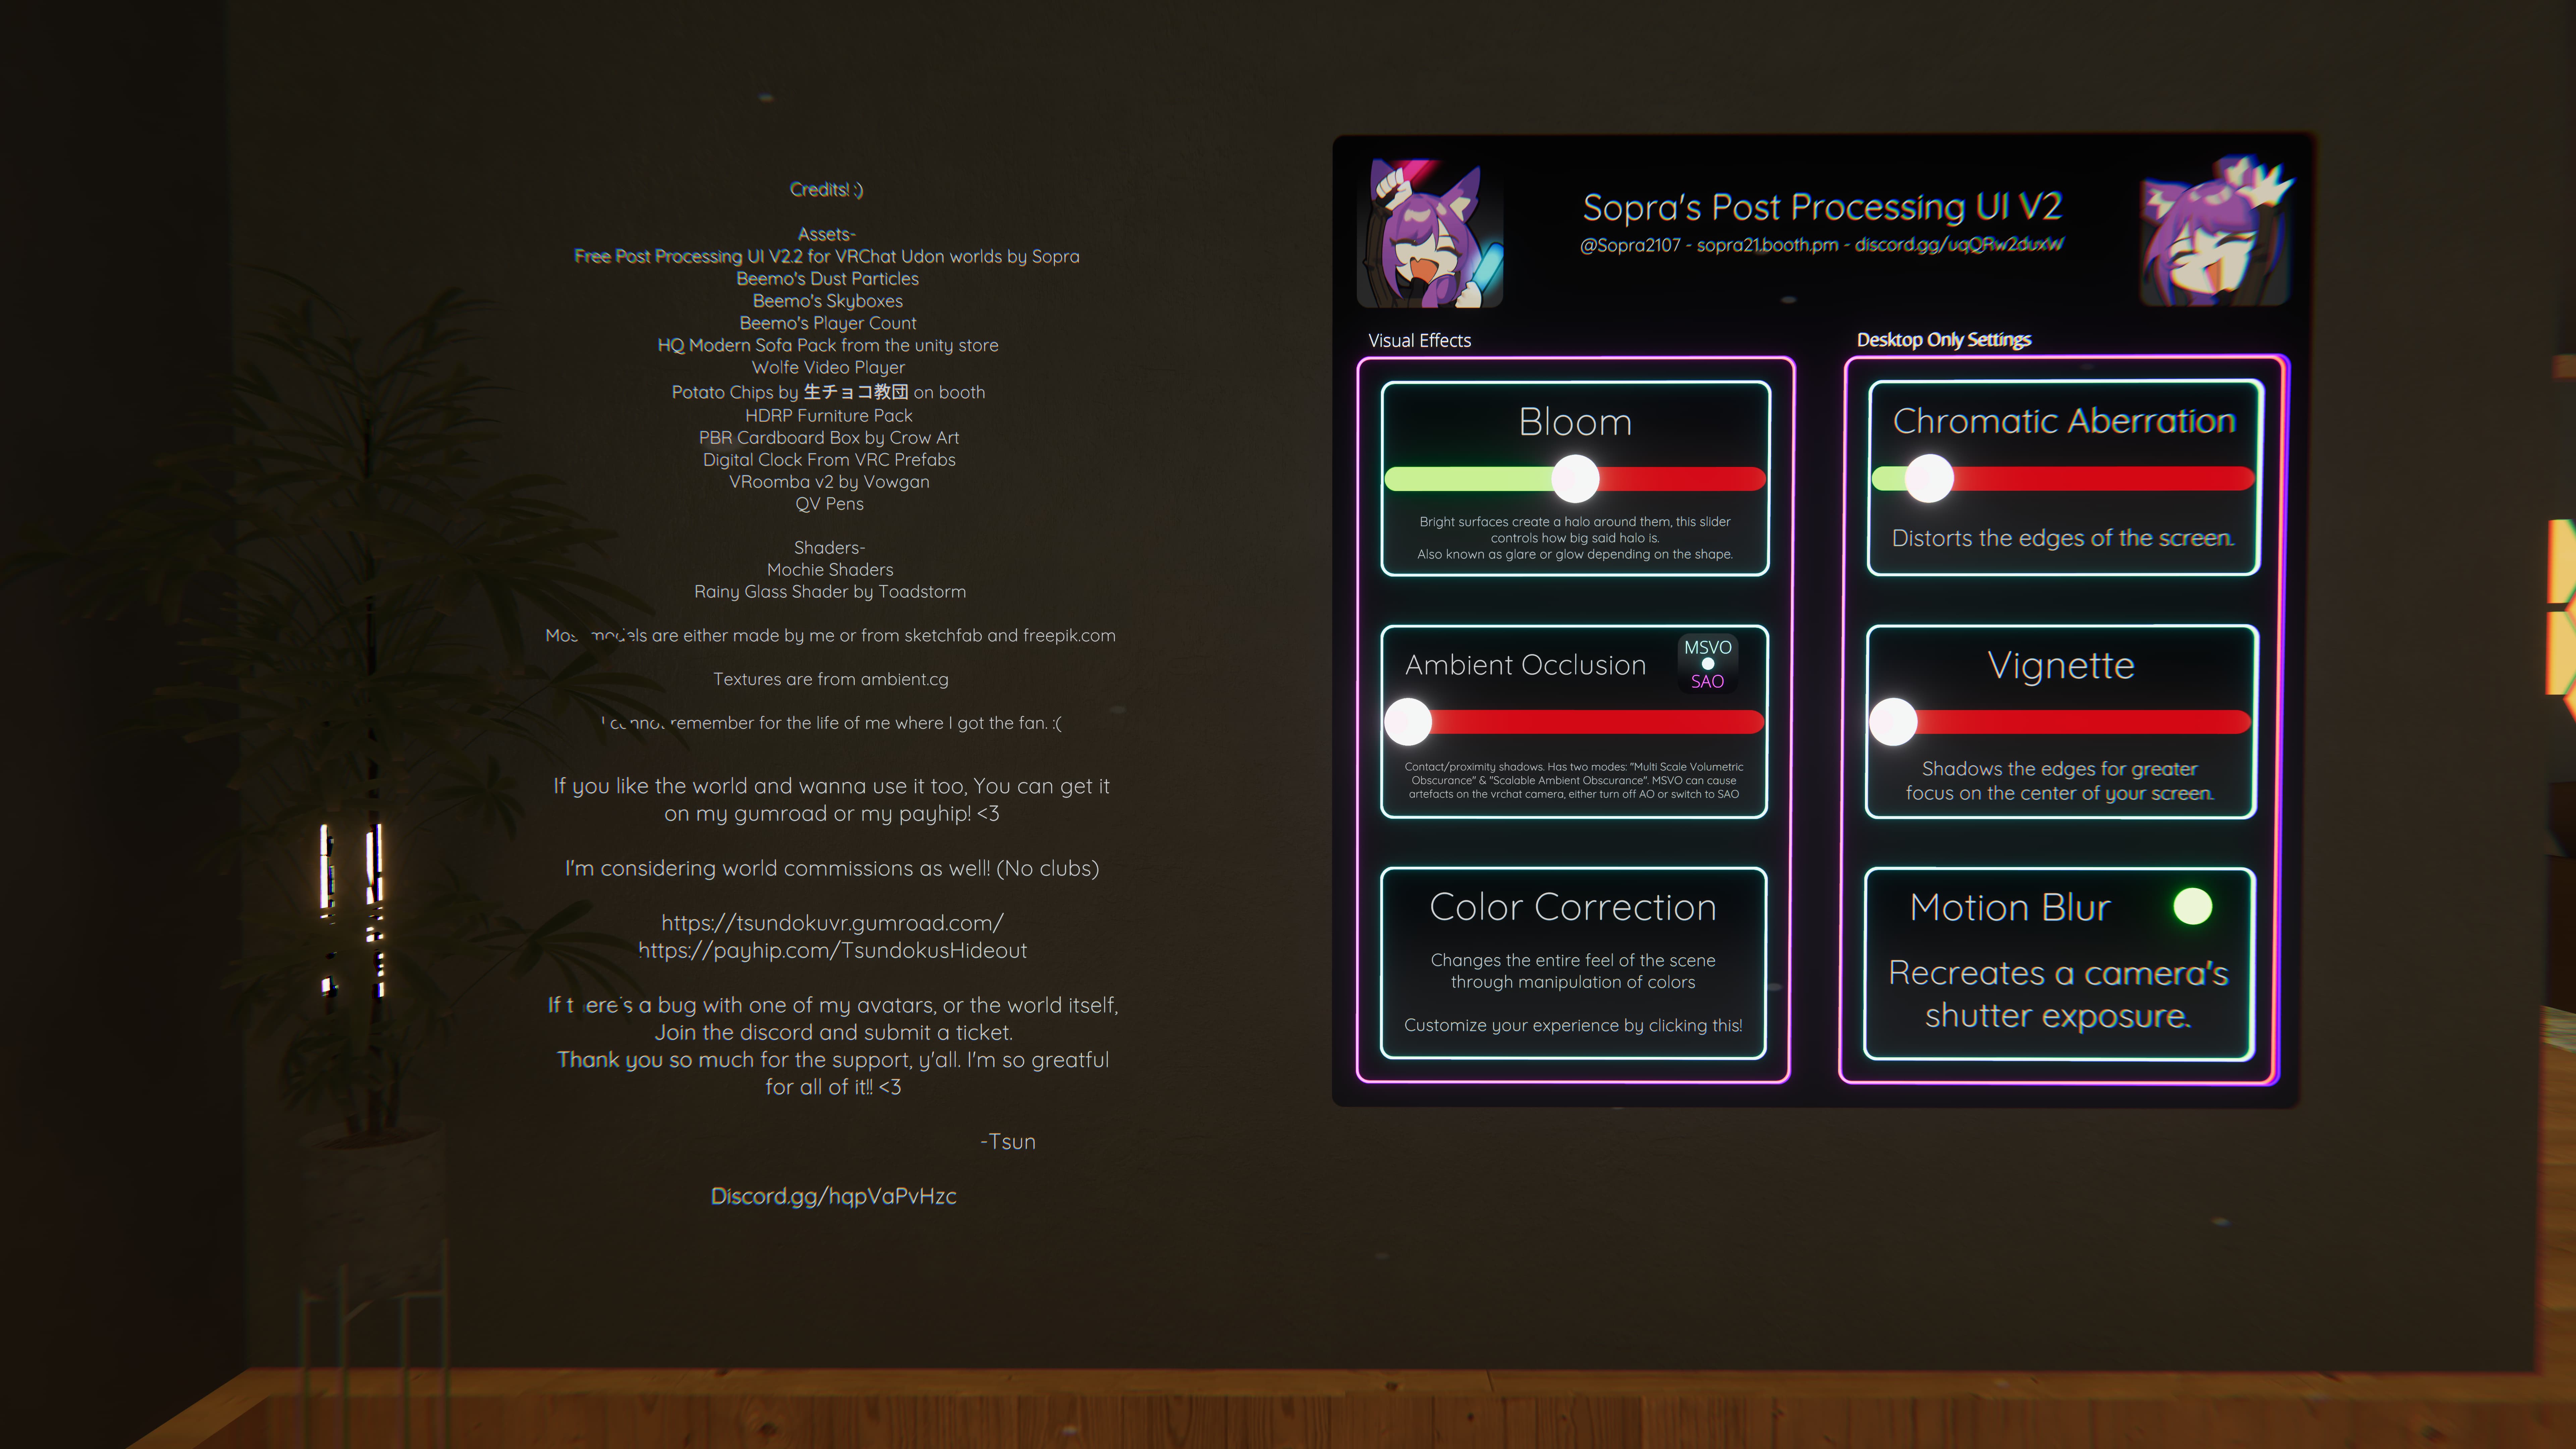The image size is (2576, 1449).
Task: Click the sopra21.booth.pm text
Action: (1767, 245)
